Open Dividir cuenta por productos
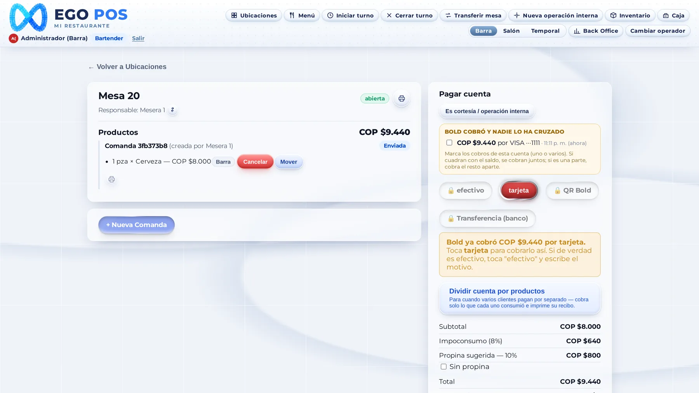Viewport: 699px width, 393px height. coord(520,298)
